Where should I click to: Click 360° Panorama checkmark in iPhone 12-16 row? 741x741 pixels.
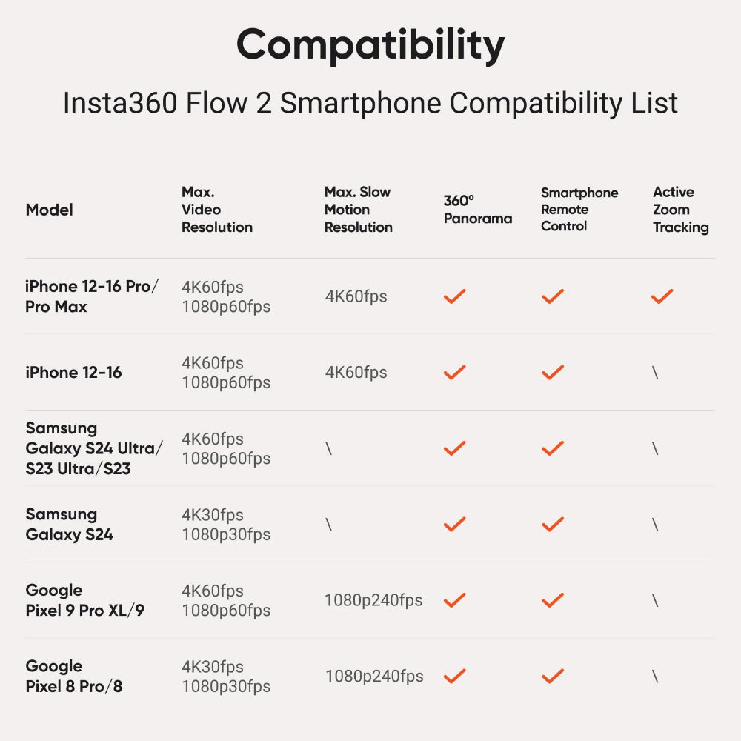coord(454,372)
